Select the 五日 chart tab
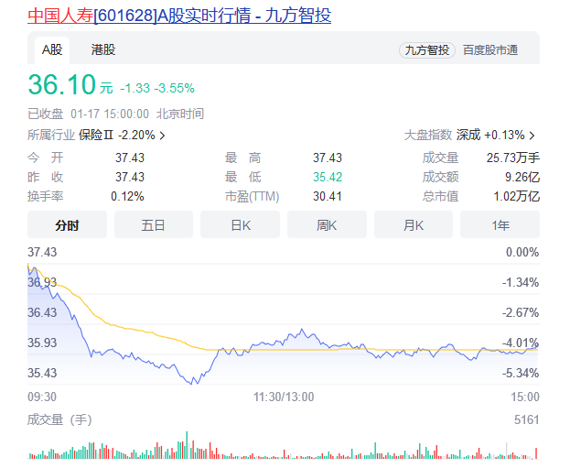This screenshot has width=570, height=468. (x=154, y=225)
